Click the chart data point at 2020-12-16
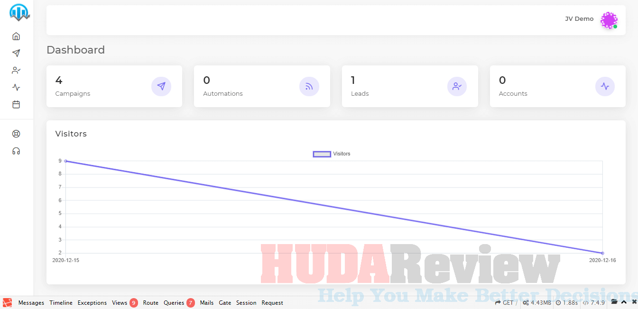638x309 pixels. [602, 253]
